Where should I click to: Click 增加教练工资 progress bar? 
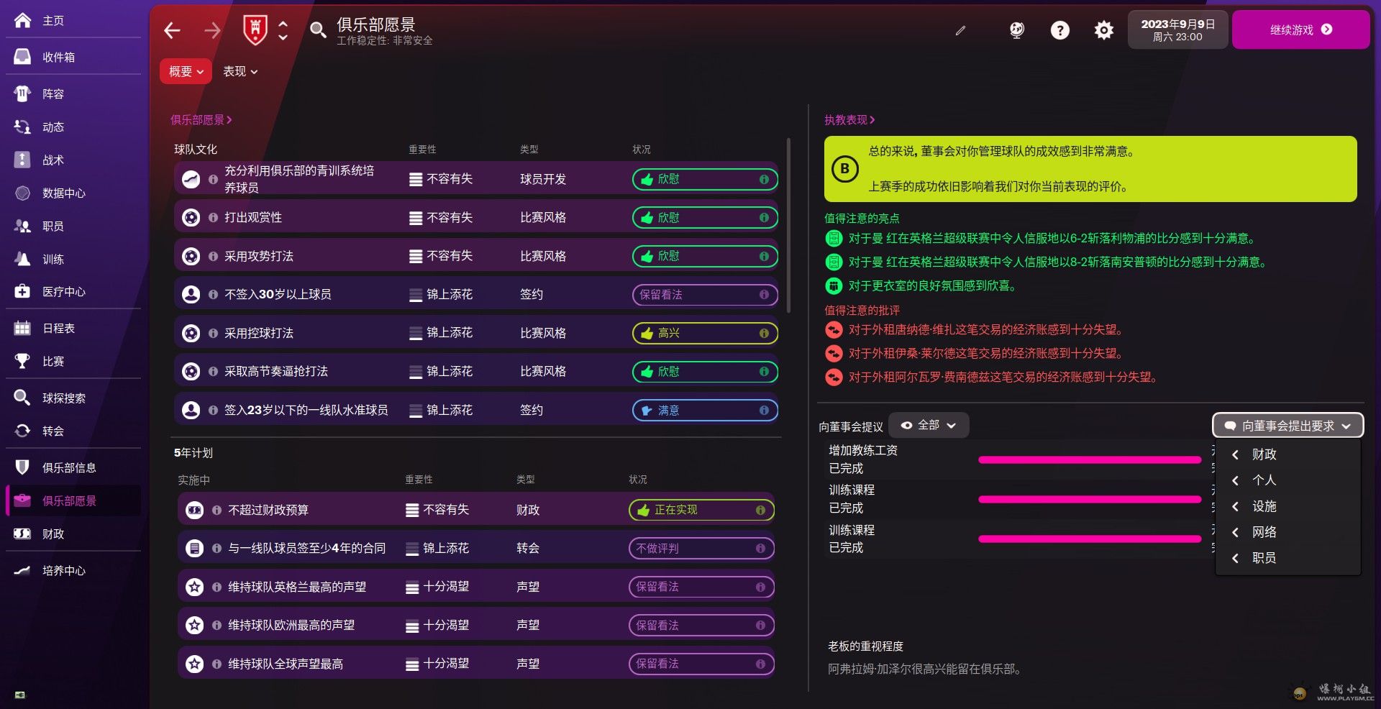point(1089,459)
